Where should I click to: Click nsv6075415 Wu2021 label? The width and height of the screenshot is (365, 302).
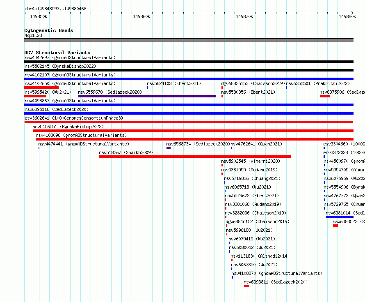point(252,239)
